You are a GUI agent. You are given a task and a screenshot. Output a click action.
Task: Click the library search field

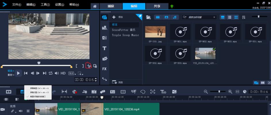199,17
